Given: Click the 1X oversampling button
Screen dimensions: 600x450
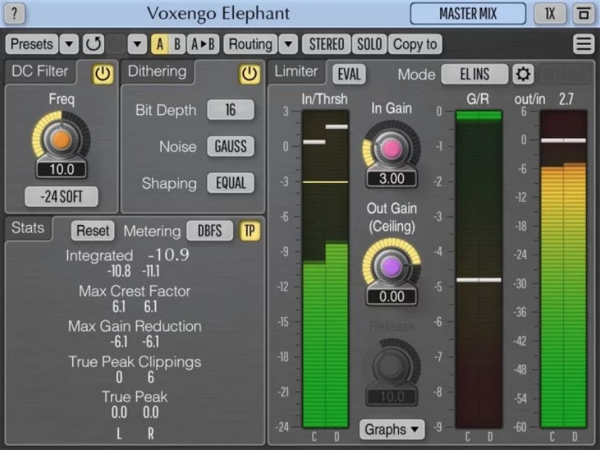Looking at the screenshot, I should 549,13.
